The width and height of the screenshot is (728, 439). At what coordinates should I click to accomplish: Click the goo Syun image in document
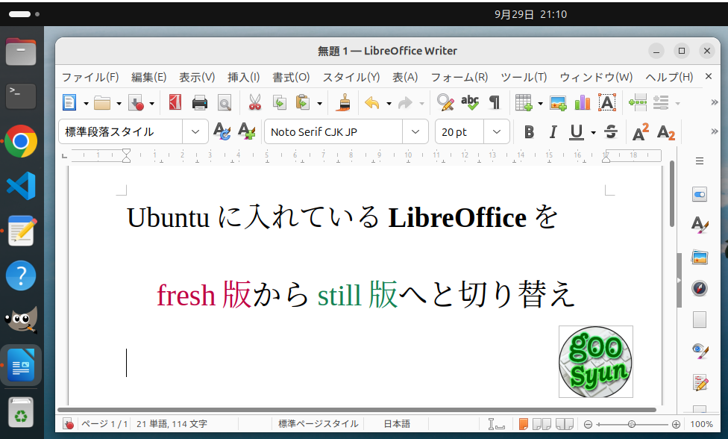pyautogui.click(x=596, y=361)
